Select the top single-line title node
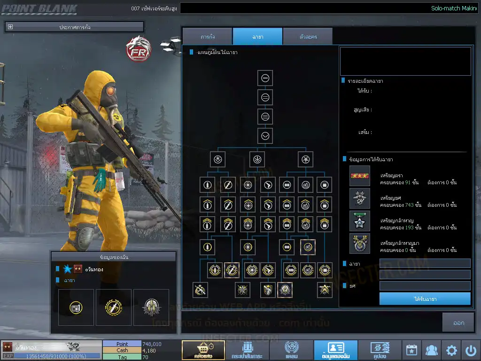This screenshot has height=361, width=481. (x=265, y=78)
